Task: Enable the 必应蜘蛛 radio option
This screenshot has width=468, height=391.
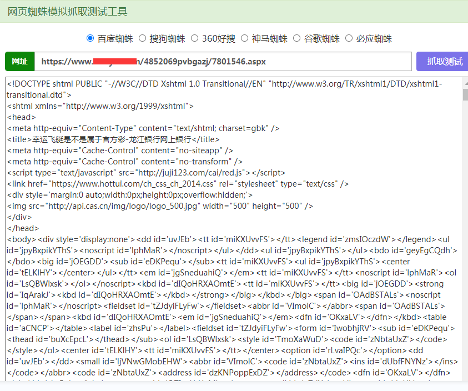Action: coord(349,38)
